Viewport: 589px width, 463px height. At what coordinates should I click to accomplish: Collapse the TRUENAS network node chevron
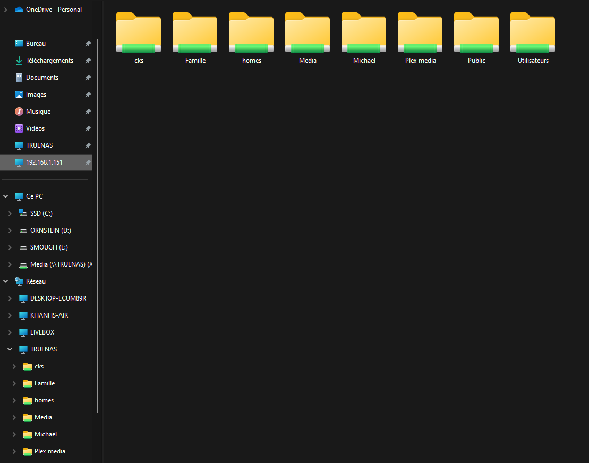coord(10,349)
